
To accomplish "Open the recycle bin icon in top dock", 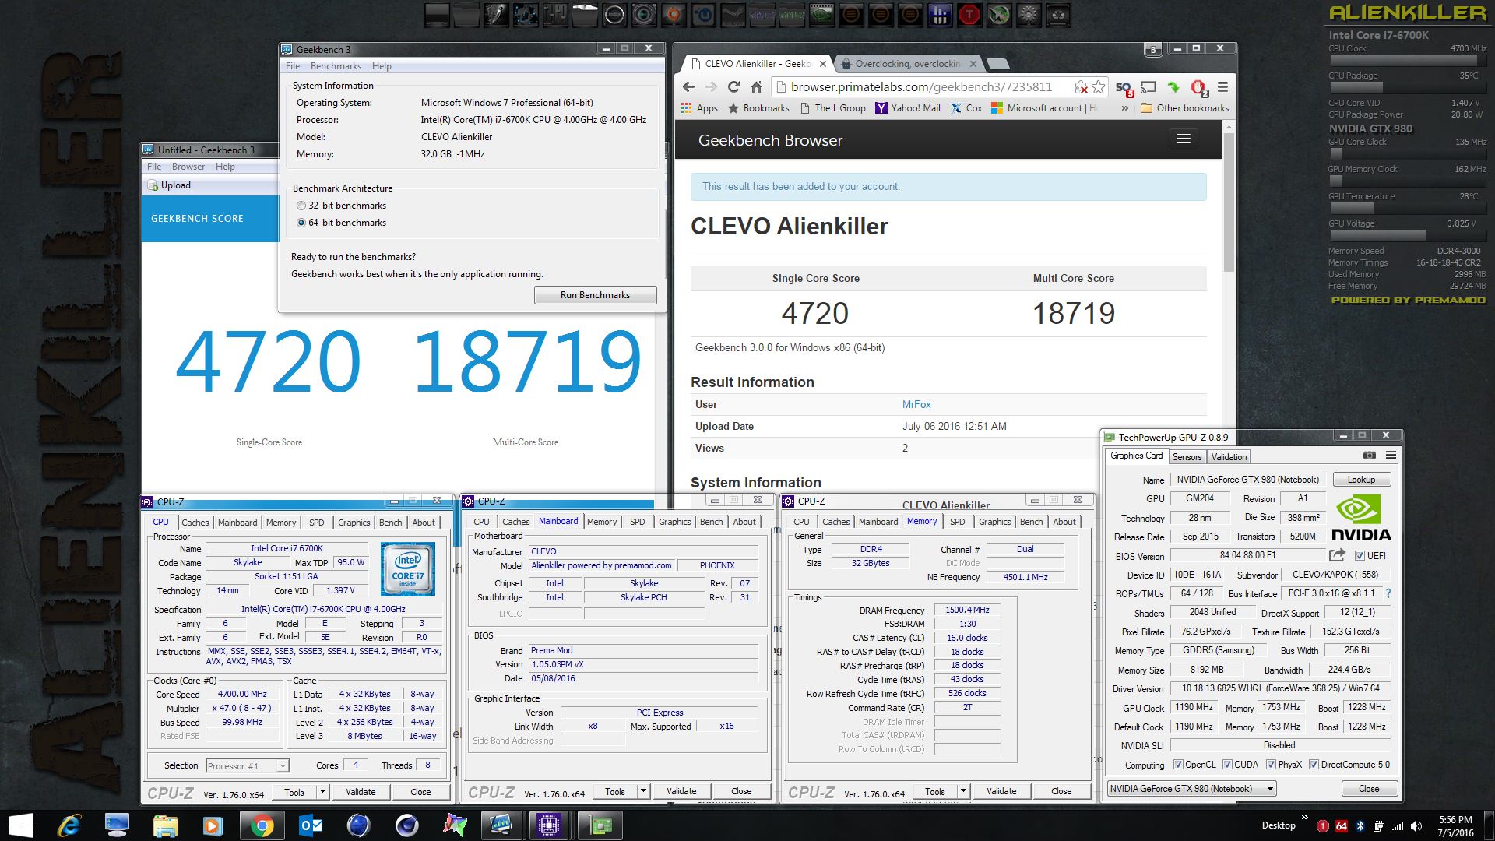I will (1058, 14).
